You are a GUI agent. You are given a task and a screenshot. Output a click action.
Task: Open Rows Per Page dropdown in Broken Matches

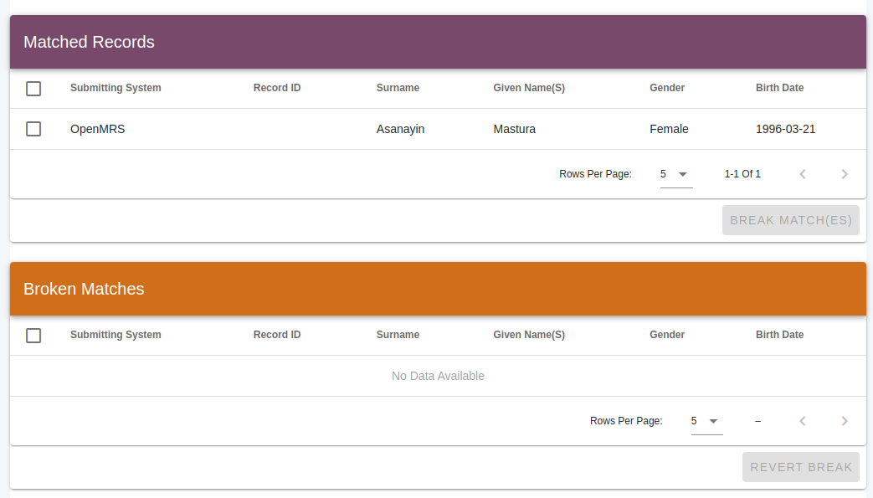706,421
